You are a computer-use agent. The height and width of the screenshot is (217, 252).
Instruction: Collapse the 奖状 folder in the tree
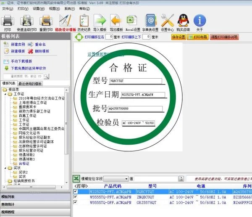pyautogui.click(x=5, y=168)
